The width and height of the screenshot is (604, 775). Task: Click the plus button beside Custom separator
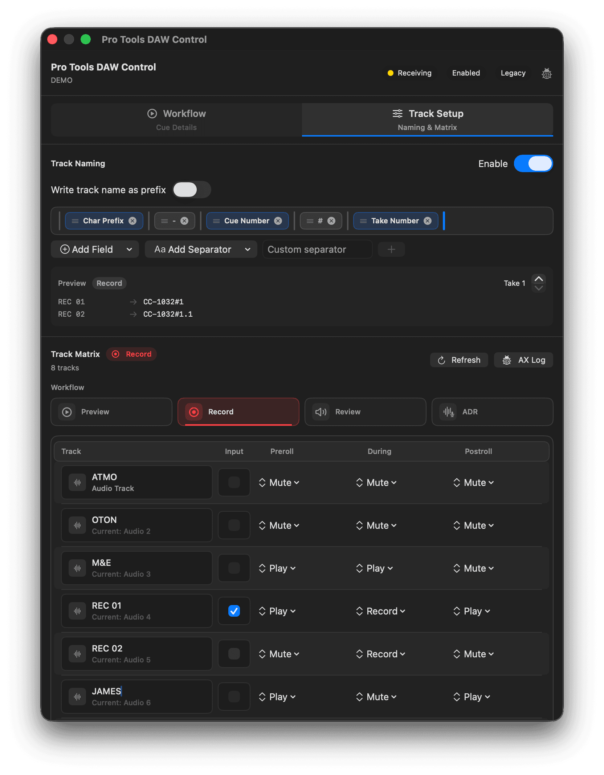click(x=391, y=249)
